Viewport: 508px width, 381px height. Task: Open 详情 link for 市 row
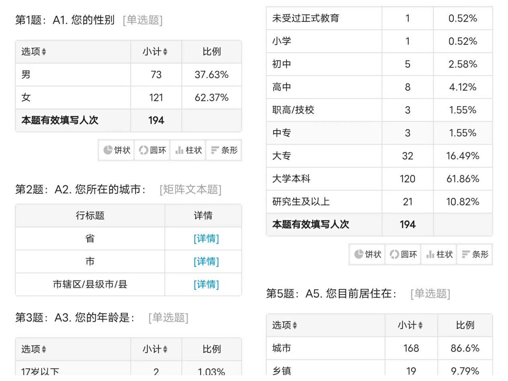pyautogui.click(x=206, y=262)
